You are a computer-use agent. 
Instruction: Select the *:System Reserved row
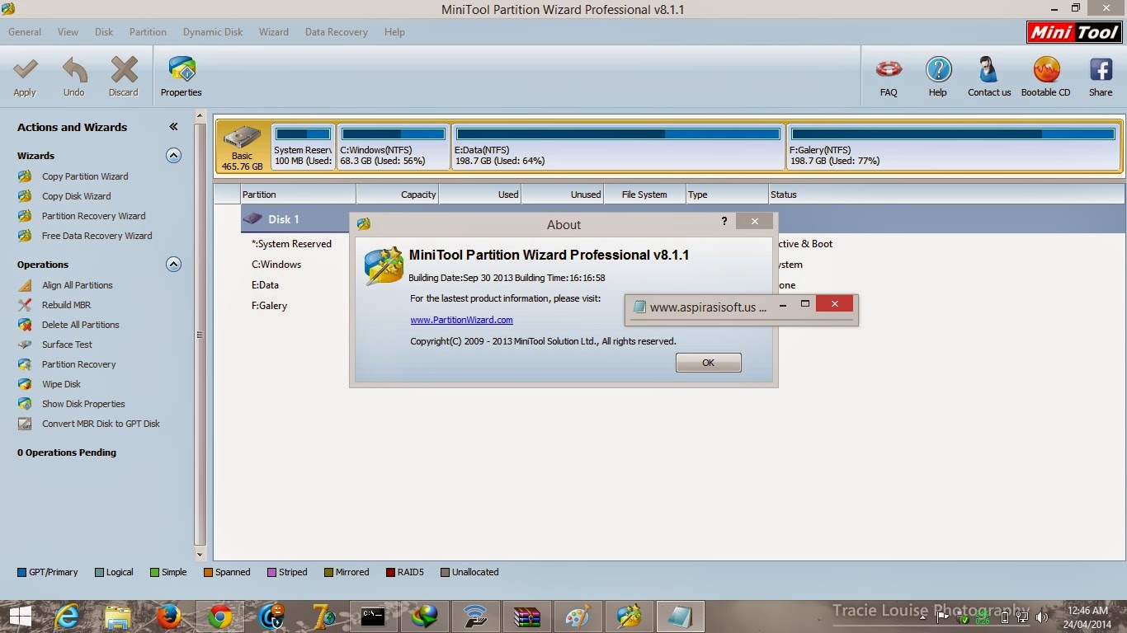click(291, 244)
